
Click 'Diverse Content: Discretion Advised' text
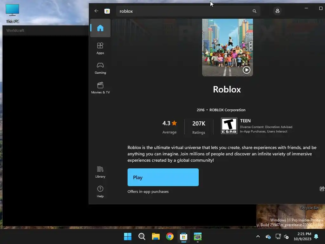coord(266,127)
